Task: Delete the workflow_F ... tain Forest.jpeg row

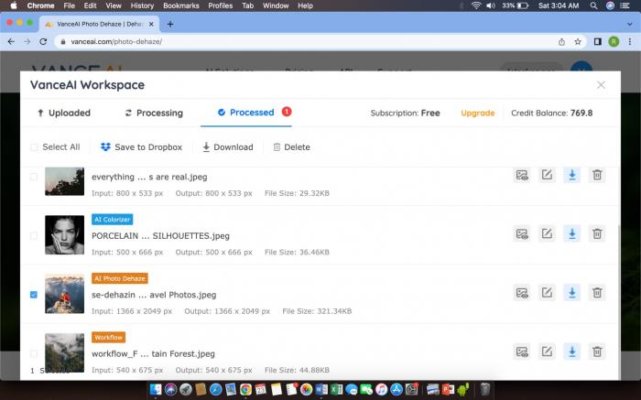Action: point(597,351)
